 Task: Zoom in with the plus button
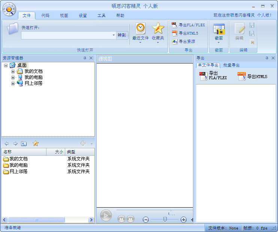[184, 220]
